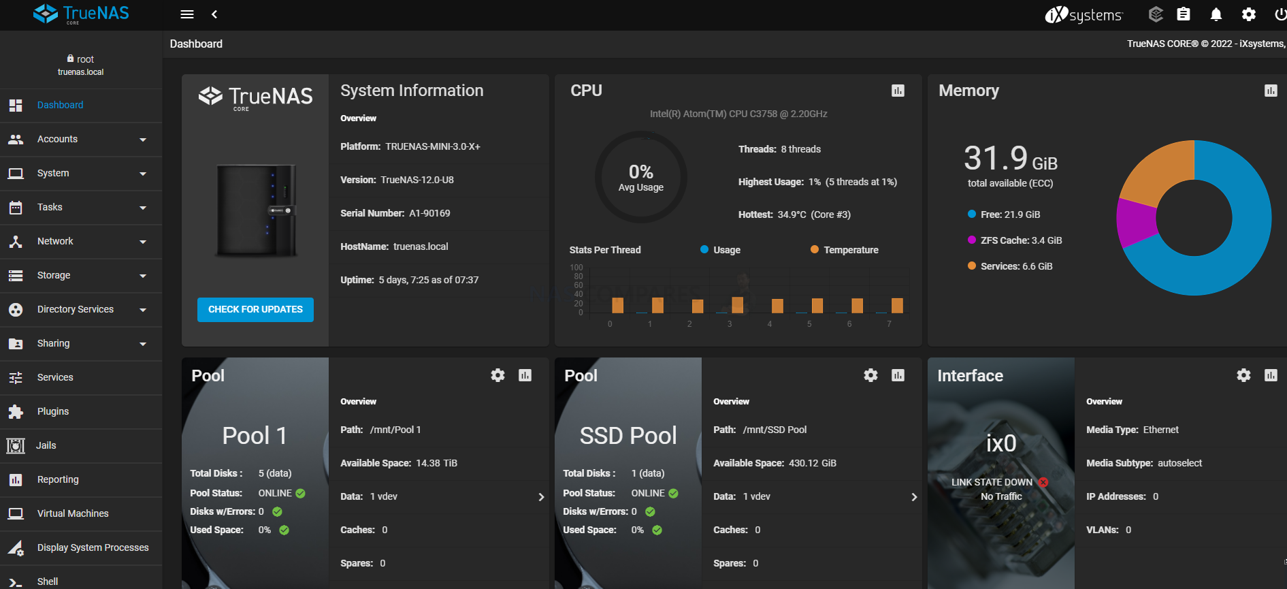Expand the Sharing menu arrow

point(143,344)
